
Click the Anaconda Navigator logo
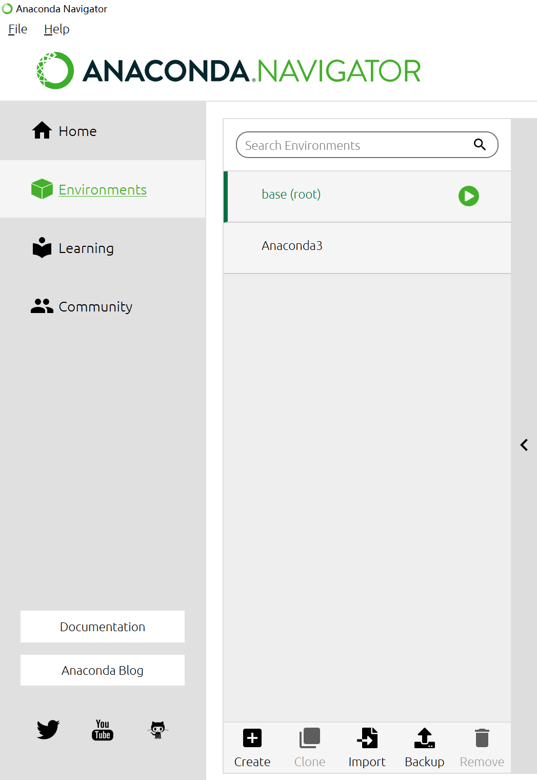(x=229, y=70)
